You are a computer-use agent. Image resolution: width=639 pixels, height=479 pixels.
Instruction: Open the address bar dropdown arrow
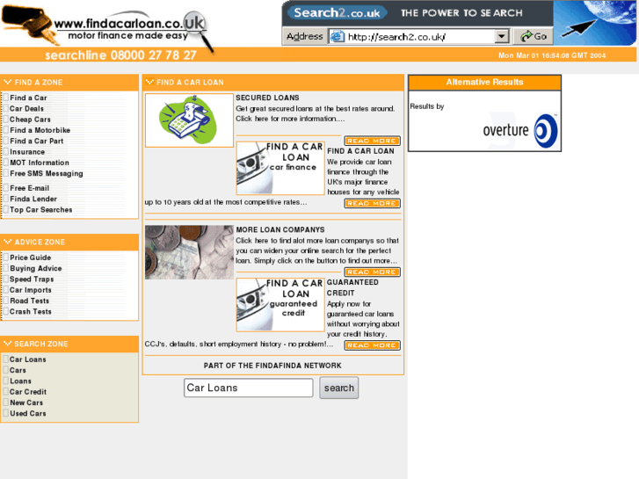502,37
